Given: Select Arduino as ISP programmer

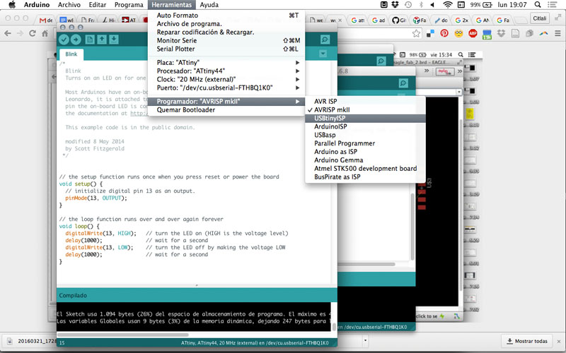Looking at the screenshot, I should [x=365, y=152].
